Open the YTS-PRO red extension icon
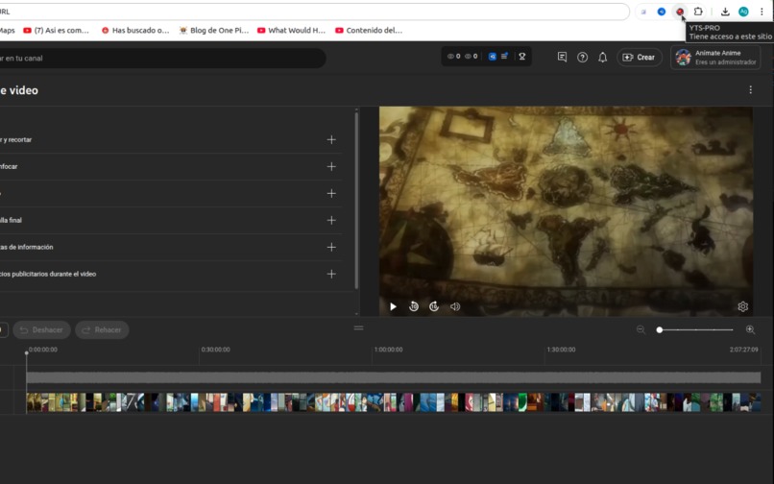This screenshot has height=484, width=774. [x=680, y=12]
